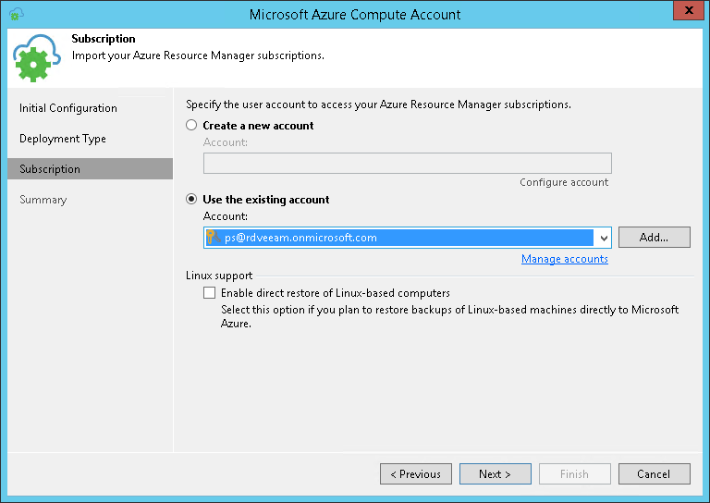Go to Initial Configuration step
Viewport: 710px width, 503px height.
[x=68, y=108]
